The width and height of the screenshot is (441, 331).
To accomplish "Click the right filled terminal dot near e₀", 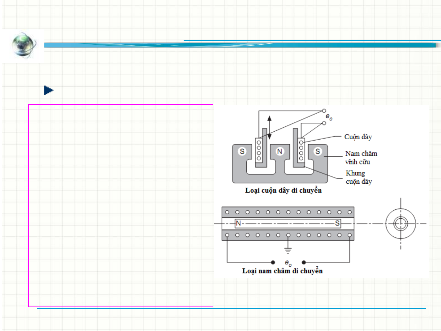I will pos(304,262).
